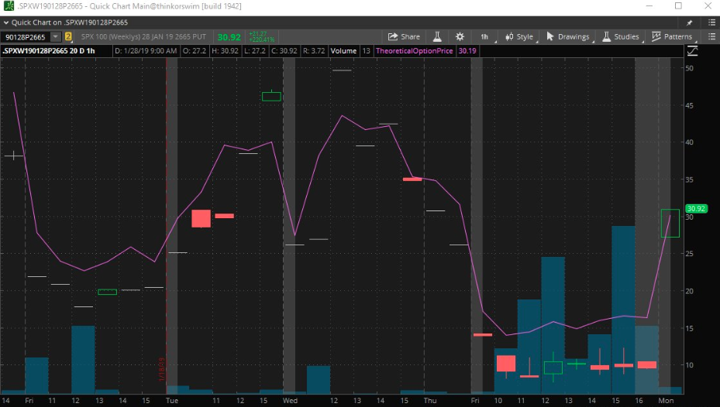Collapse the Quick Chart panel arrow

(6, 22)
